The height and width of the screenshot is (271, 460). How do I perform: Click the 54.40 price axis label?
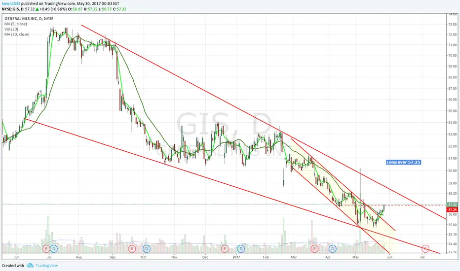pyautogui.click(x=453, y=244)
